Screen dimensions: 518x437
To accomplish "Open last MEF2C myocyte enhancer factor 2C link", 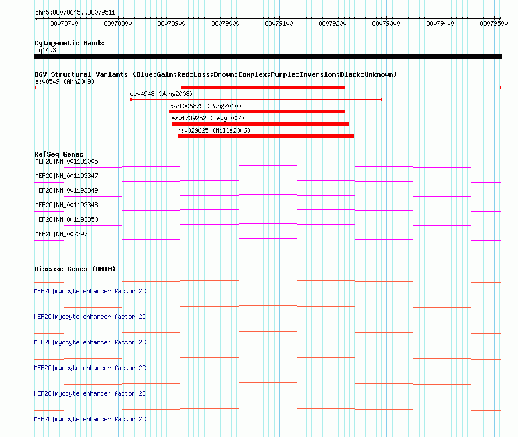I will point(90,419).
